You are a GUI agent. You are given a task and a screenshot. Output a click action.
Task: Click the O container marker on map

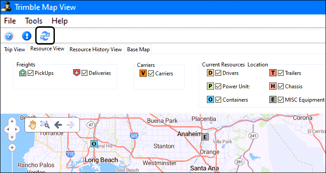point(94,144)
